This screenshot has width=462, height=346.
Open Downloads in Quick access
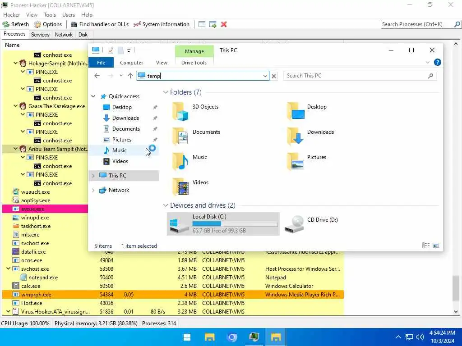pos(125,118)
